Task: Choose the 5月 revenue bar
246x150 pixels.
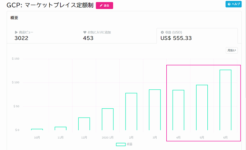Action: [202, 108]
